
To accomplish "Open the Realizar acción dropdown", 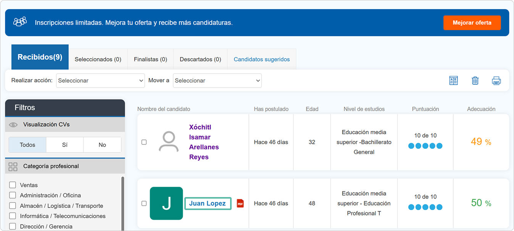I will click(x=100, y=80).
